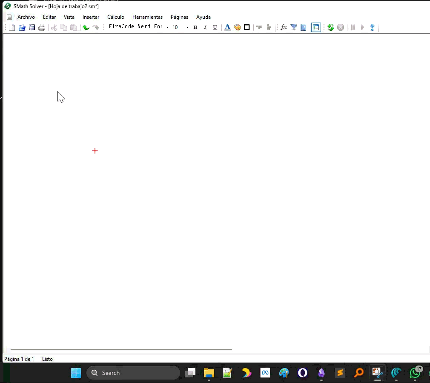Open the font size 10 dropdown
Screen dimensions: 430x383
pyautogui.click(x=187, y=27)
